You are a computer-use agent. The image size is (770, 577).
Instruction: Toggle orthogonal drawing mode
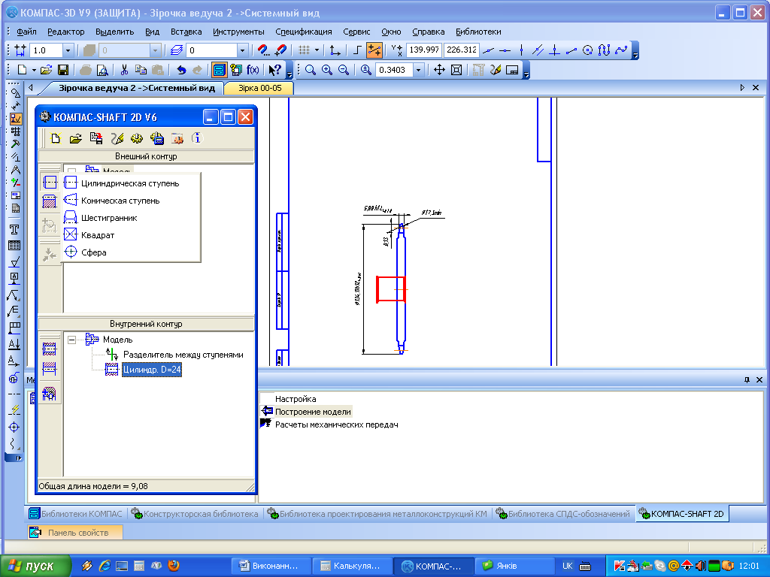pos(357,50)
